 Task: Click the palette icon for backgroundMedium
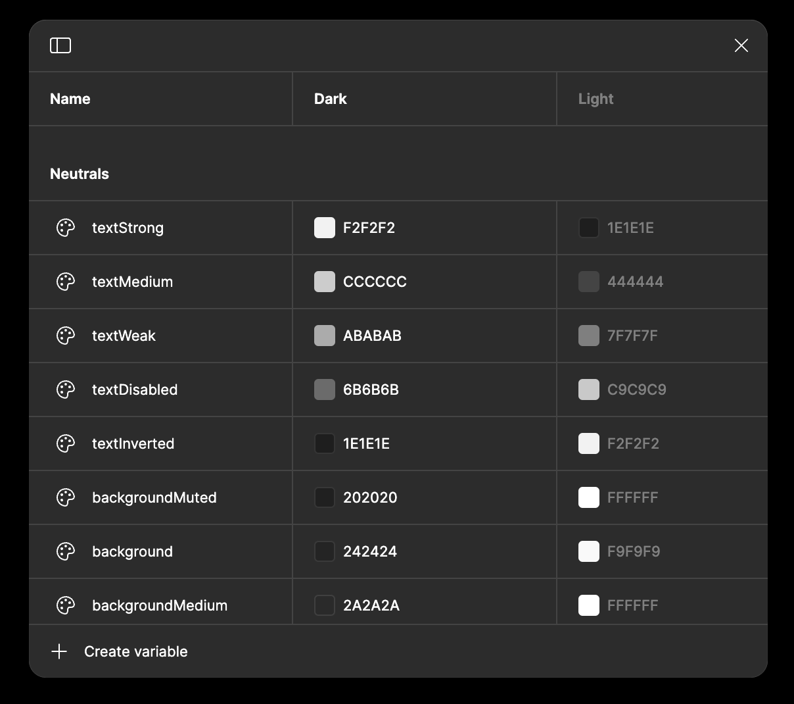coord(66,605)
